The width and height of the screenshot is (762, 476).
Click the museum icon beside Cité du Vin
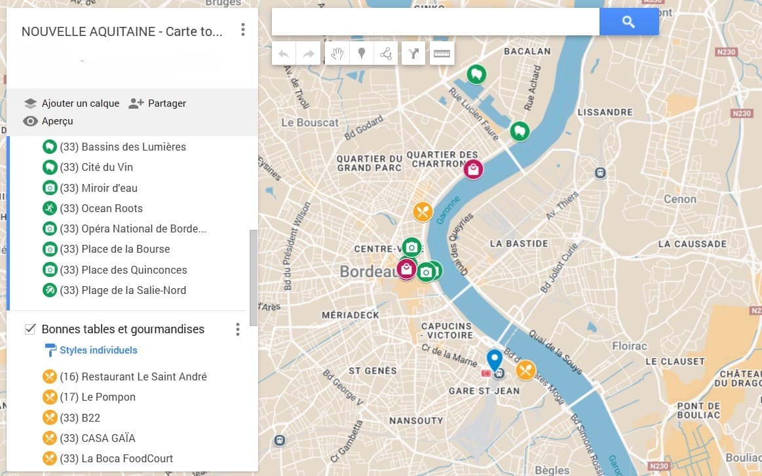point(50,167)
